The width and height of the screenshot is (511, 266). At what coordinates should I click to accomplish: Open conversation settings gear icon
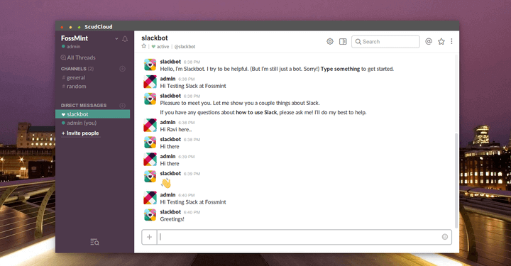point(330,41)
